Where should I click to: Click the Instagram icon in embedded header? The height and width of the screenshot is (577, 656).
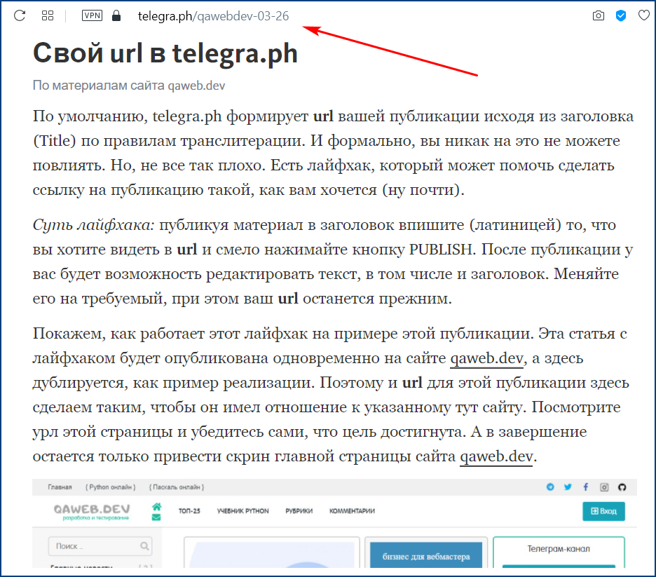click(604, 487)
